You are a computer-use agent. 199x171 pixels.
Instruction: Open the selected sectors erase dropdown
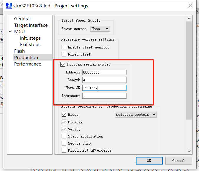tap(136, 115)
